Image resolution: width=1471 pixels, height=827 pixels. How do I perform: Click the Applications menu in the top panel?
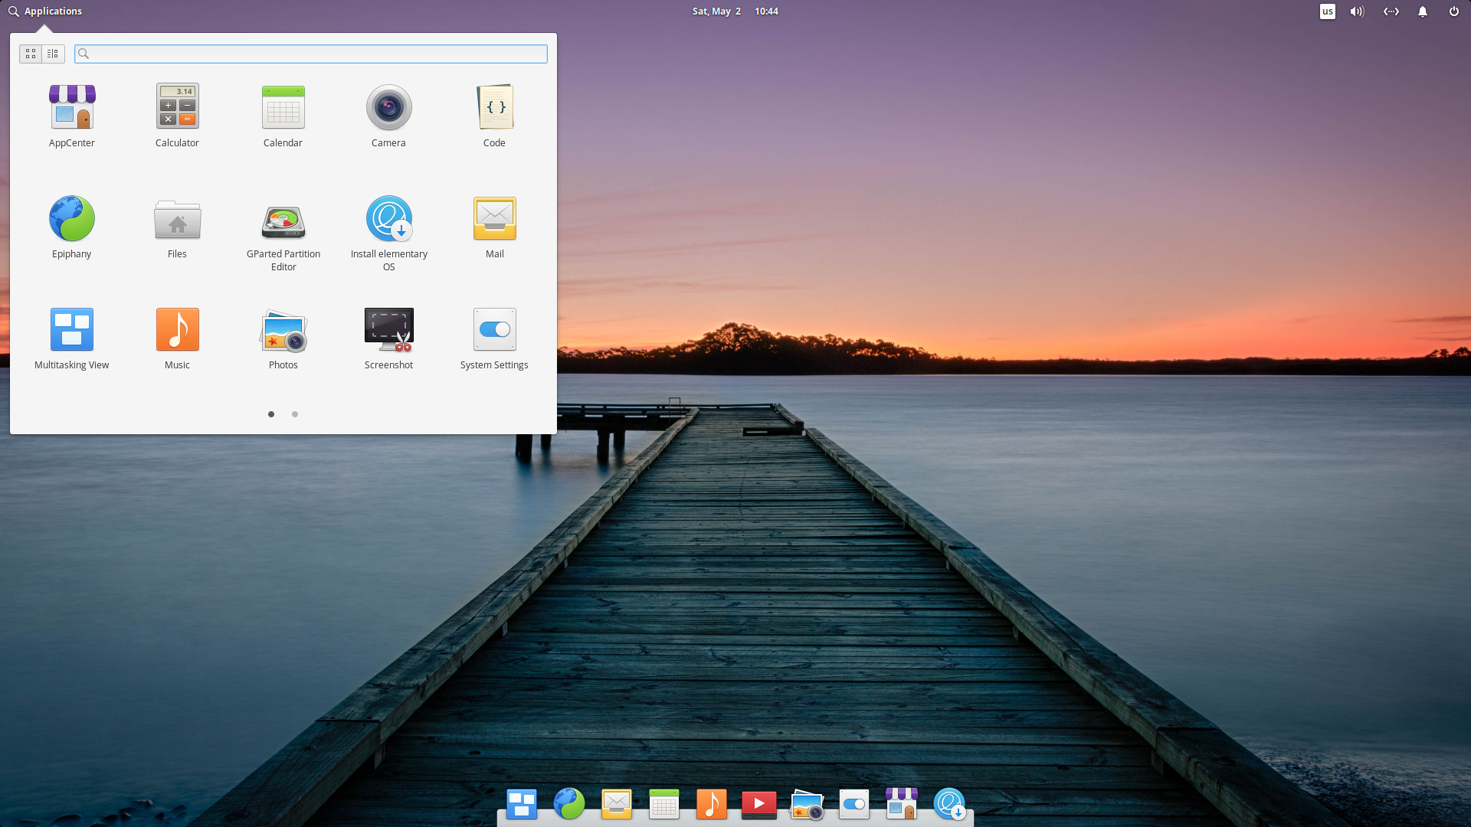45,11
